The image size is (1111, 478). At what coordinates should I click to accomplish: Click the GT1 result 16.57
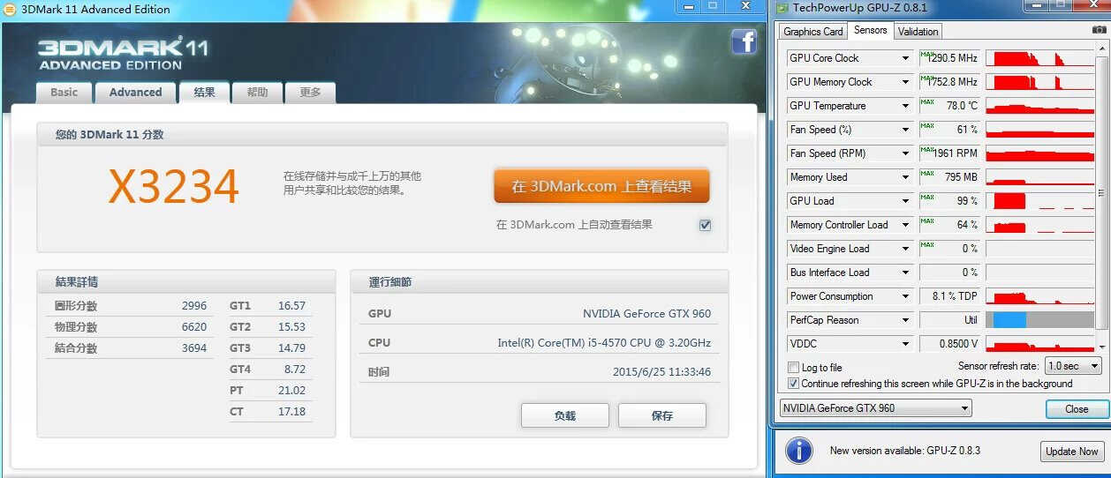pos(291,306)
